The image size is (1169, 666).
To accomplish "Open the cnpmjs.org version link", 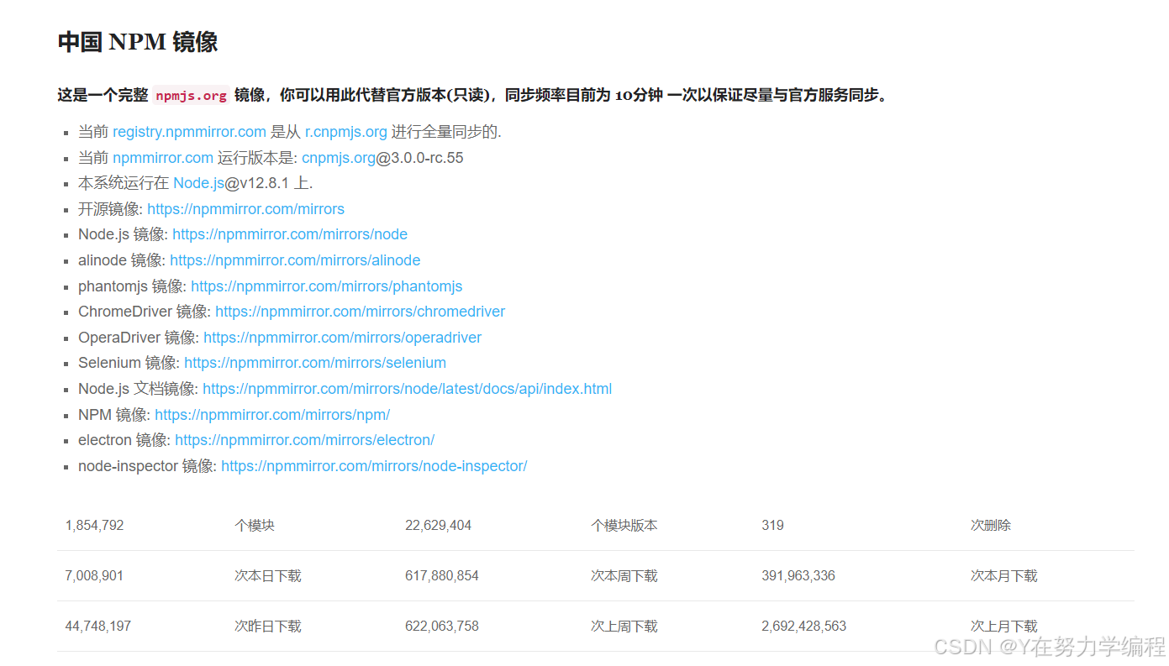I will pyautogui.click(x=339, y=158).
